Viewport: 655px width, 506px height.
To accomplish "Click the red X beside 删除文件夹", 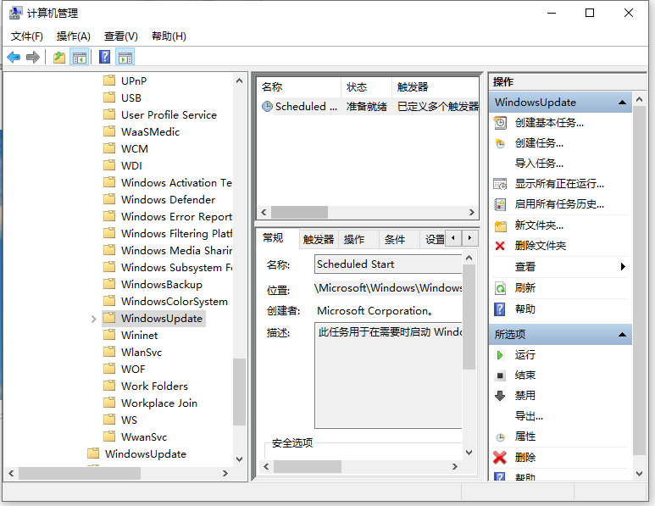I will coord(500,246).
